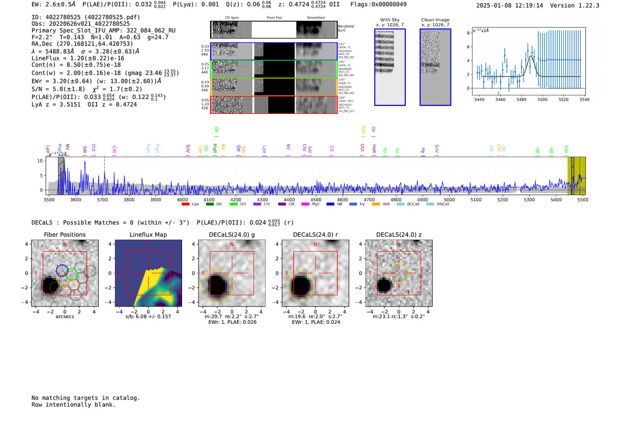
Task: Select the Weighted Sum 2D spectrum row
Action: pos(274,30)
